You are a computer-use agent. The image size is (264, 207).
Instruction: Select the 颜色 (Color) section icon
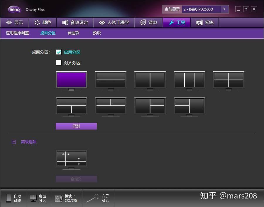37,22
